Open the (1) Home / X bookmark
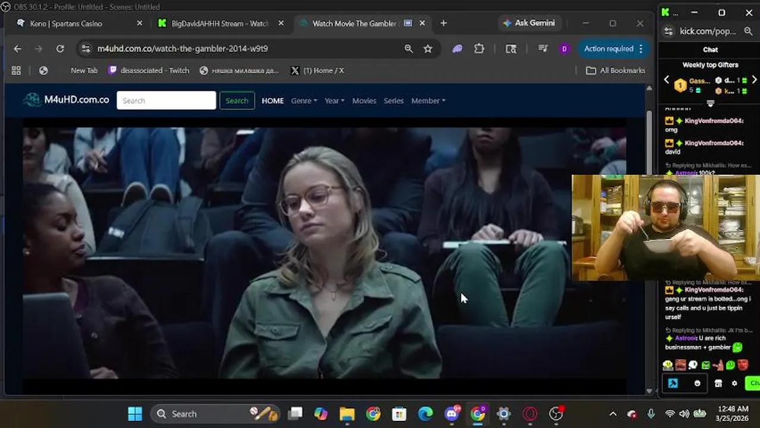 point(316,70)
